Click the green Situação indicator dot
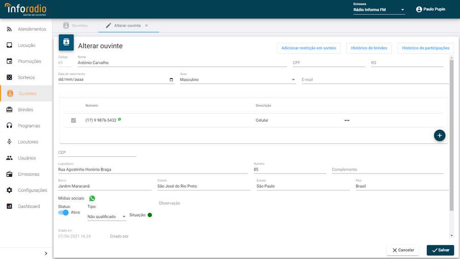The width and height of the screenshot is (460, 259). click(x=149, y=215)
